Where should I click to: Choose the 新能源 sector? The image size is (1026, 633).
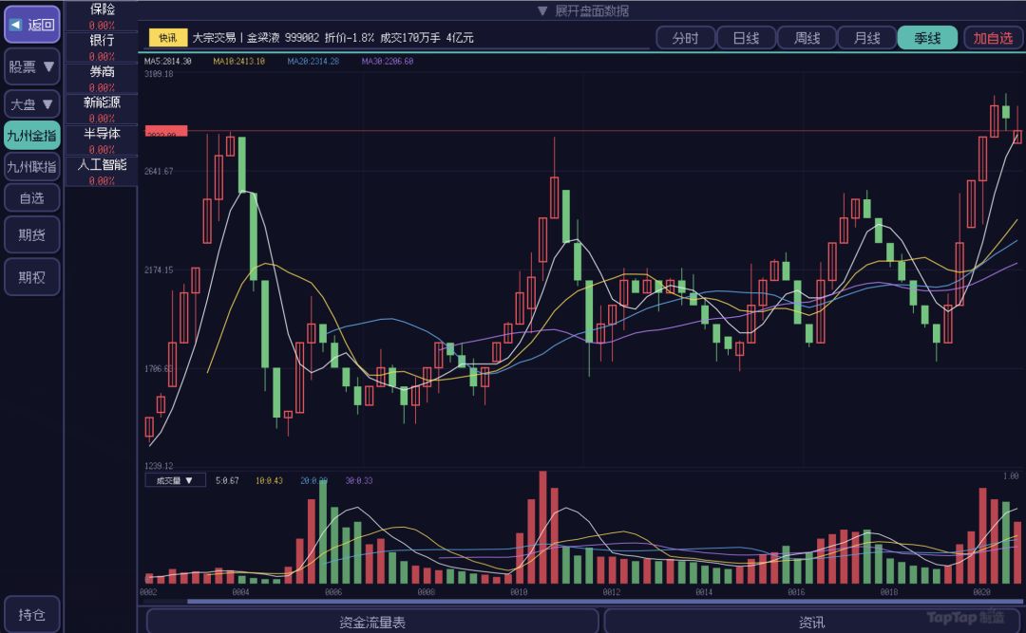(102, 109)
